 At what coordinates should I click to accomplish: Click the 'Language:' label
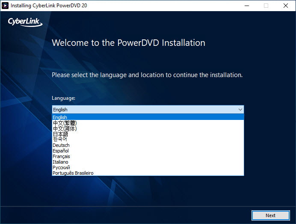(x=63, y=98)
